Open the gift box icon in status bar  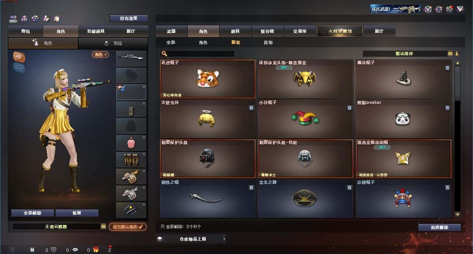click(x=96, y=250)
